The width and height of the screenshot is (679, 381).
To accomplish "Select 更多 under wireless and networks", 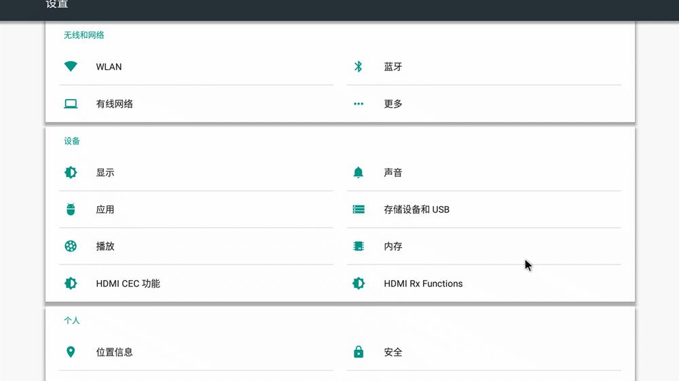I will [x=483, y=104].
